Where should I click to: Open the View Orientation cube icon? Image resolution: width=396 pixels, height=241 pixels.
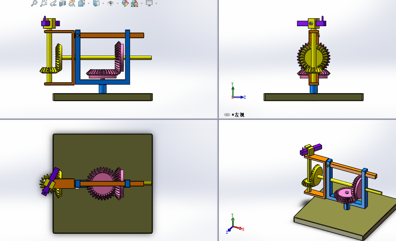82,3
